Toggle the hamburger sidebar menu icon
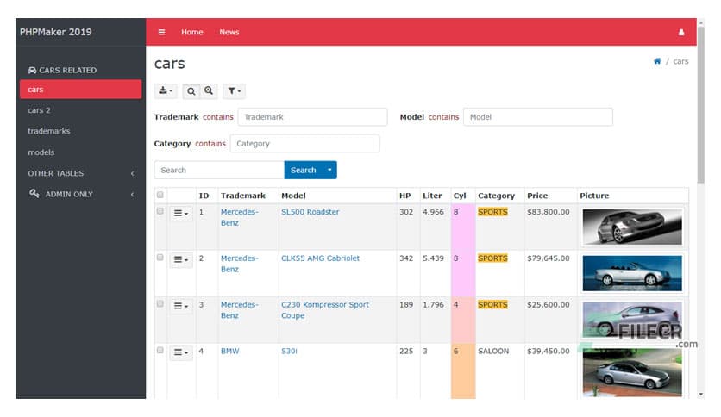The image size is (721, 417). point(161,33)
